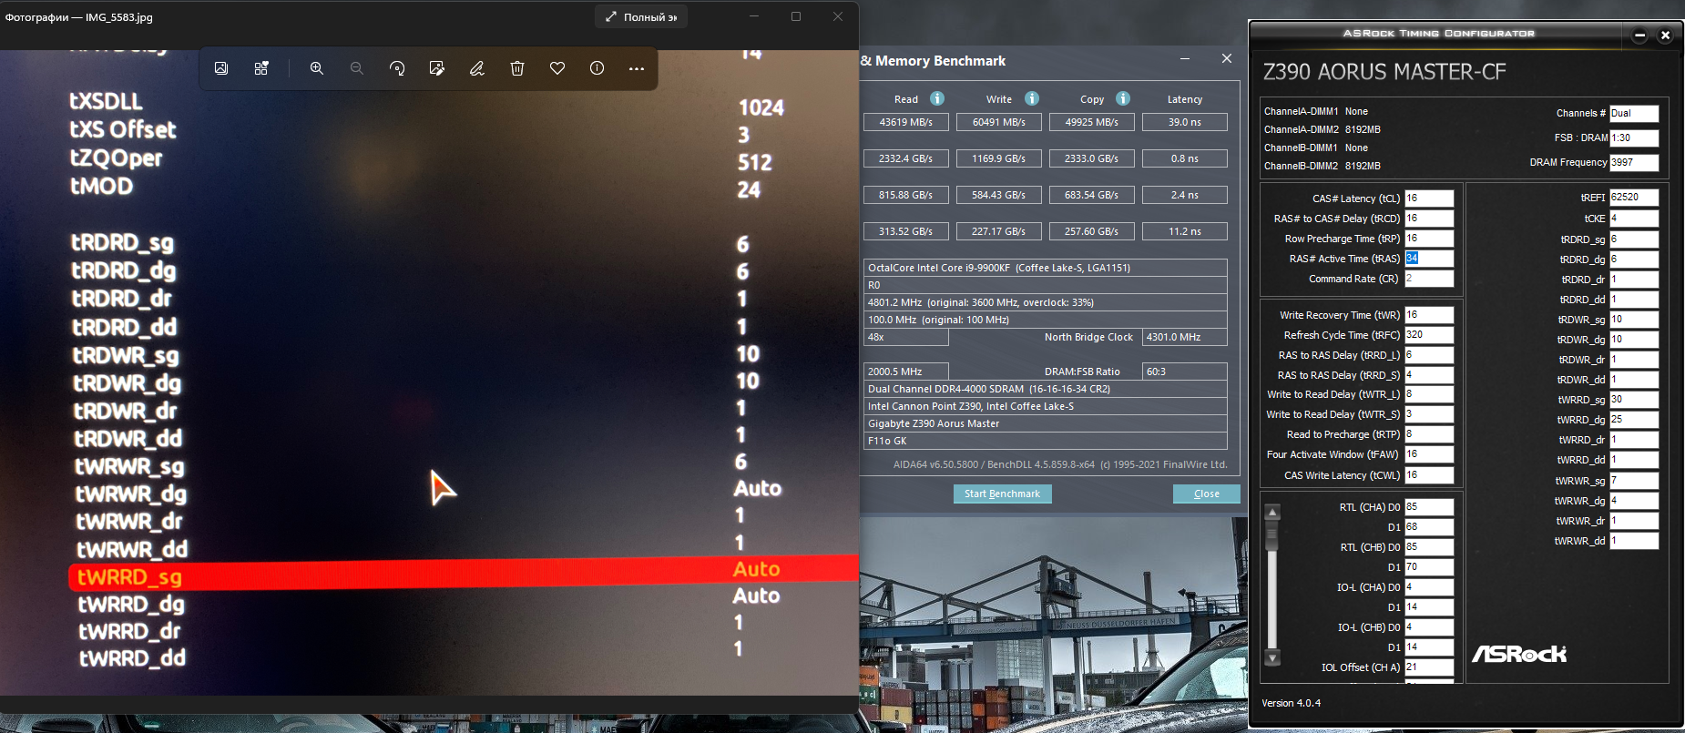Select the RAS# to CAS# Delay (tRCD) field

[1429, 219]
